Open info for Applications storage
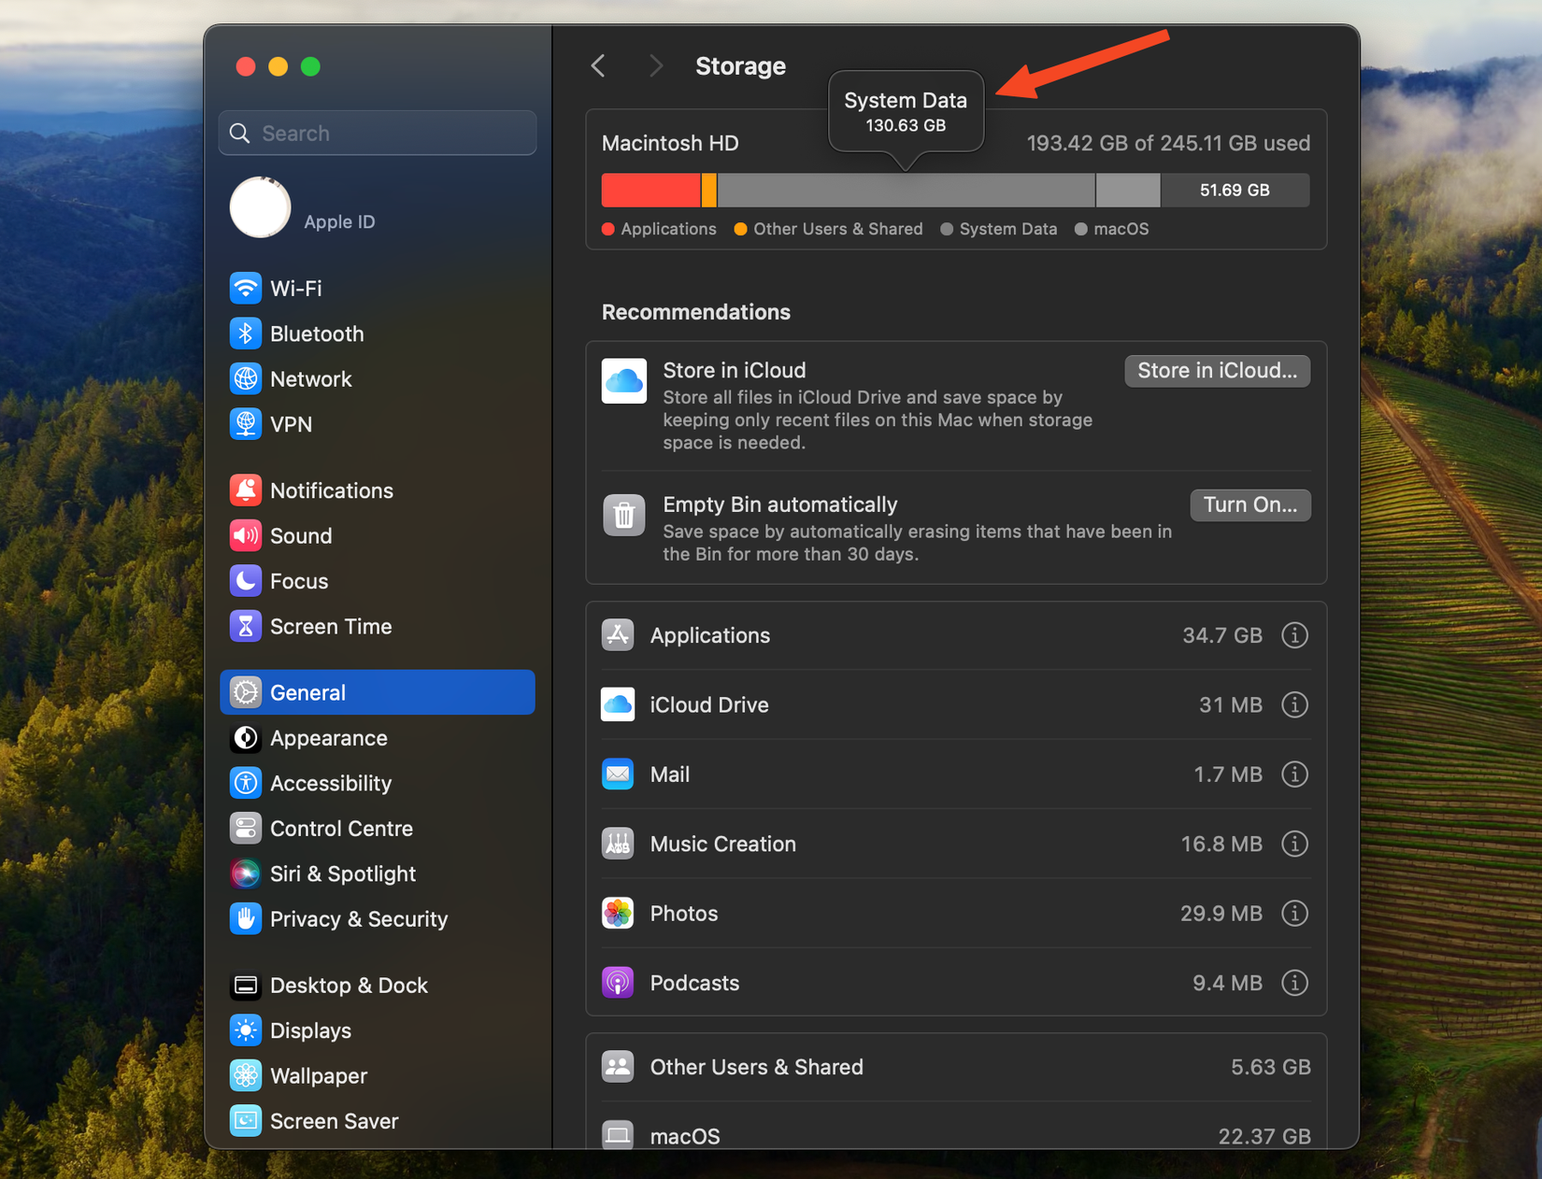Screen dimensions: 1542x1179 (1293, 635)
